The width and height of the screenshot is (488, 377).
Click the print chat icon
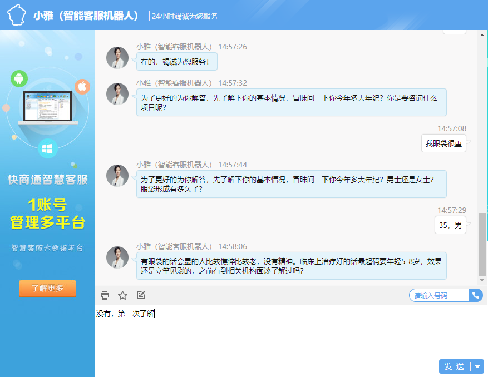[105, 295]
